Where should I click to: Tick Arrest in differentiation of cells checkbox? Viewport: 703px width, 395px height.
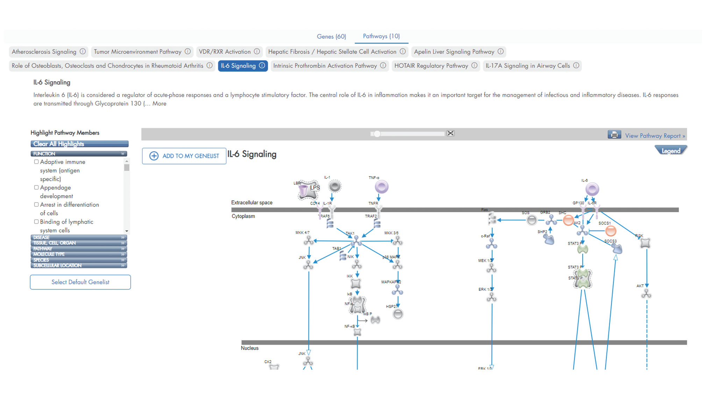tap(36, 205)
